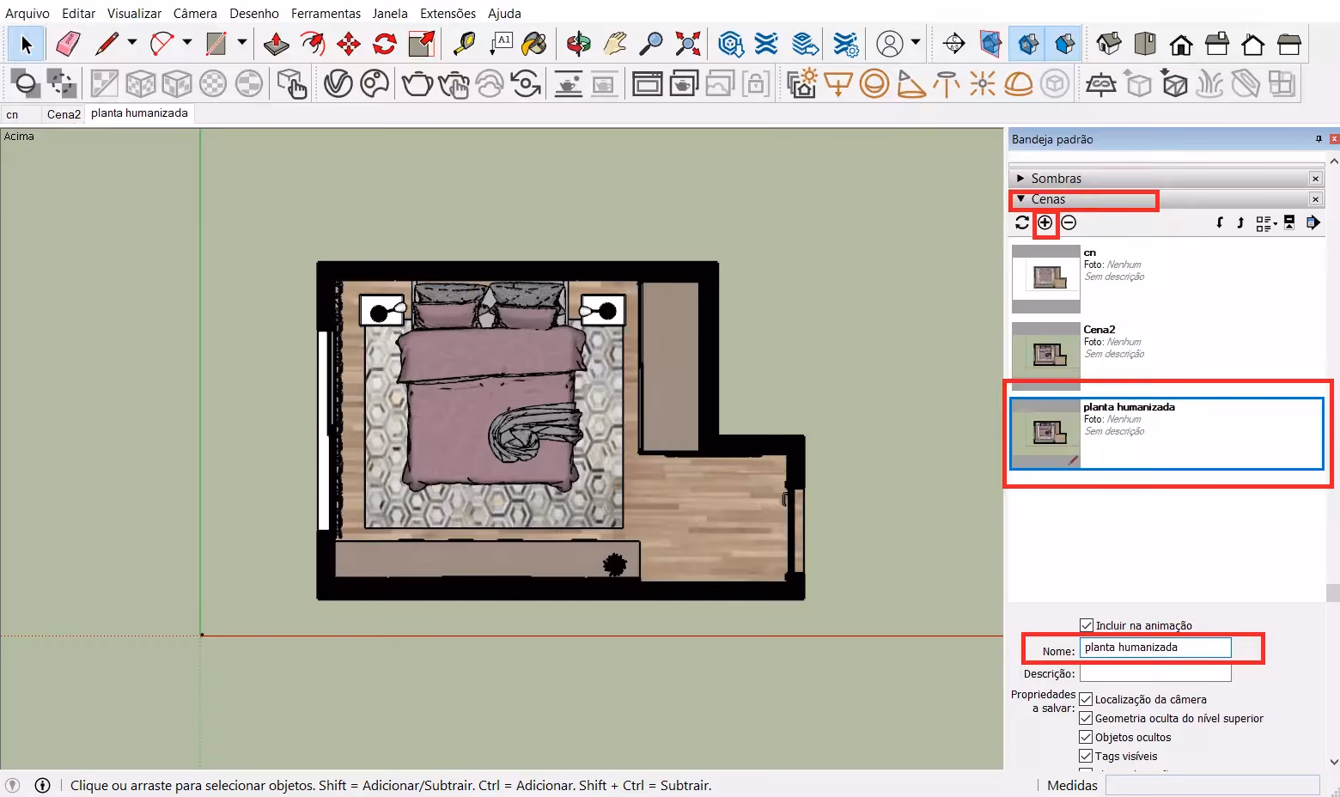Expand the Sombras panel
Image resolution: width=1340 pixels, height=797 pixels.
pyautogui.click(x=1020, y=179)
